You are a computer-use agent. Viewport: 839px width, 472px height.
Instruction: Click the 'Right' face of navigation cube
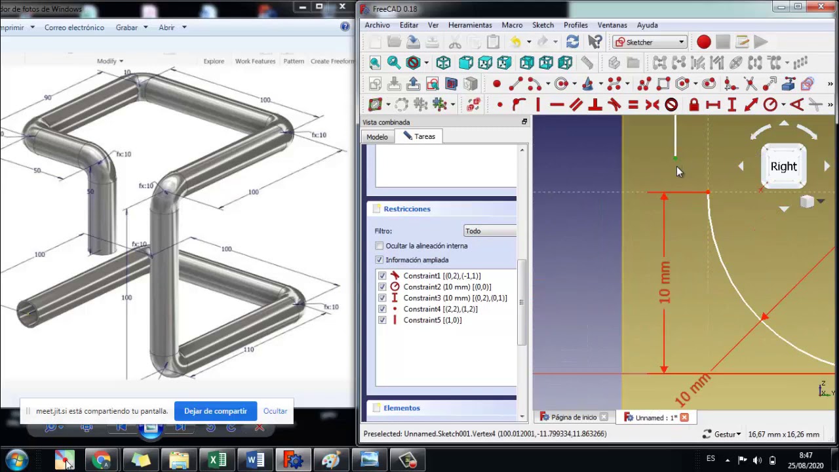click(x=783, y=167)
